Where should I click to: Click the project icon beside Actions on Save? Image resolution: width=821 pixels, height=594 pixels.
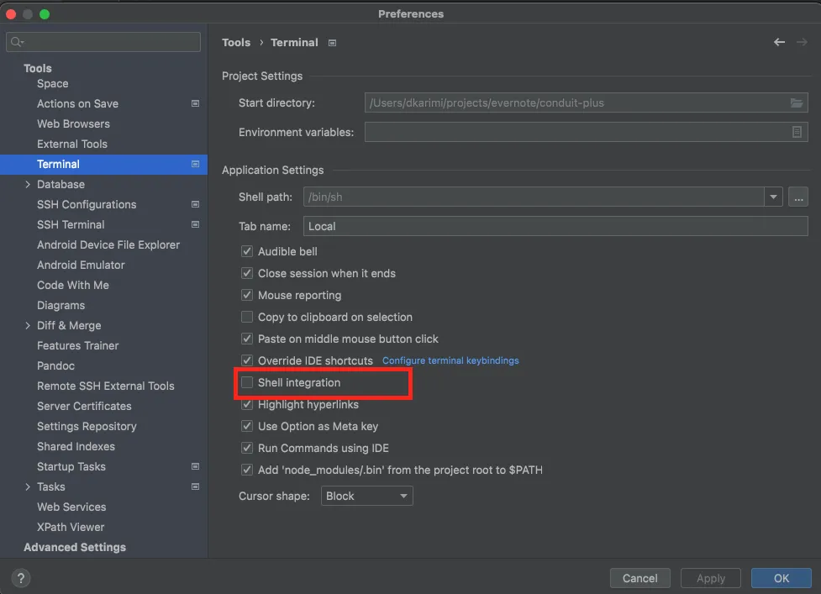(195, 104)
